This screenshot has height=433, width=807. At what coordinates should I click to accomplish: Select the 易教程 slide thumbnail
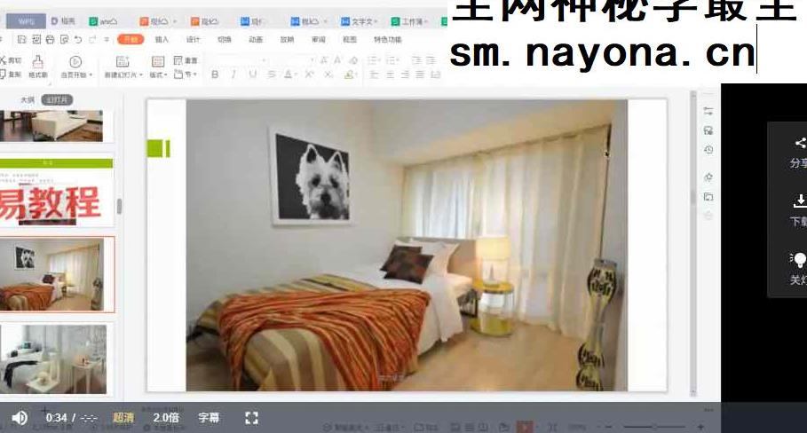57,193
